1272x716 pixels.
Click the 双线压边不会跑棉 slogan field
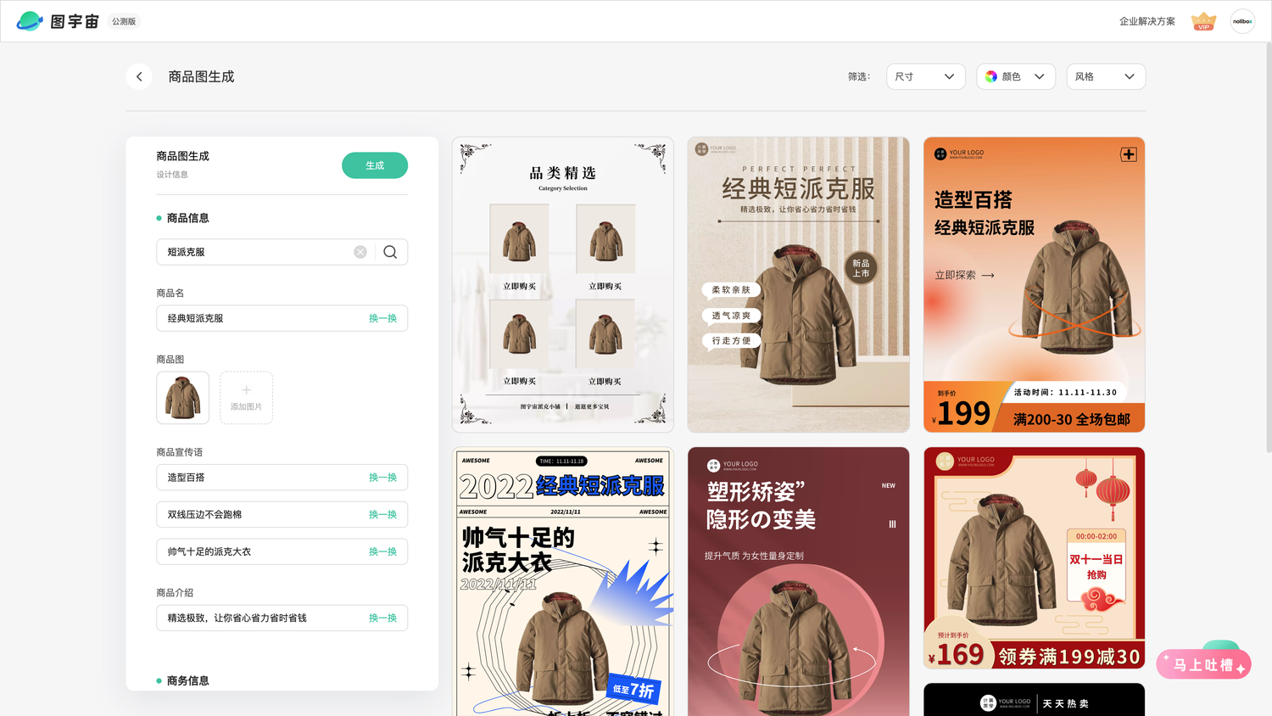click(x=282, y=515)
